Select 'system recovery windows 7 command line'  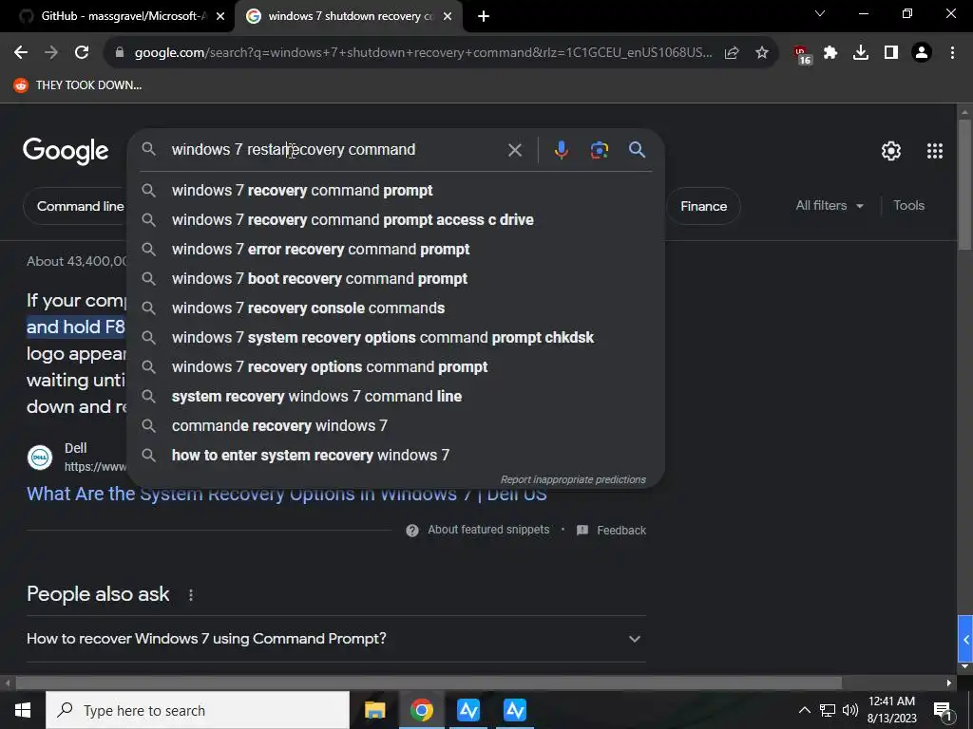(x=395, y=397)
